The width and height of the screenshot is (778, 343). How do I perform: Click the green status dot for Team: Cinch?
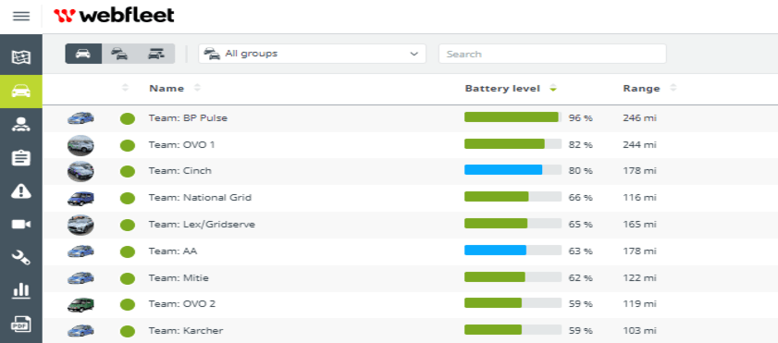[128, 171]
